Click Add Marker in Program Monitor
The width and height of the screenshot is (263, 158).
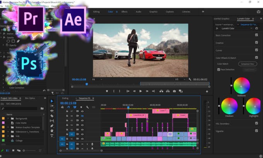coord(107,91)
